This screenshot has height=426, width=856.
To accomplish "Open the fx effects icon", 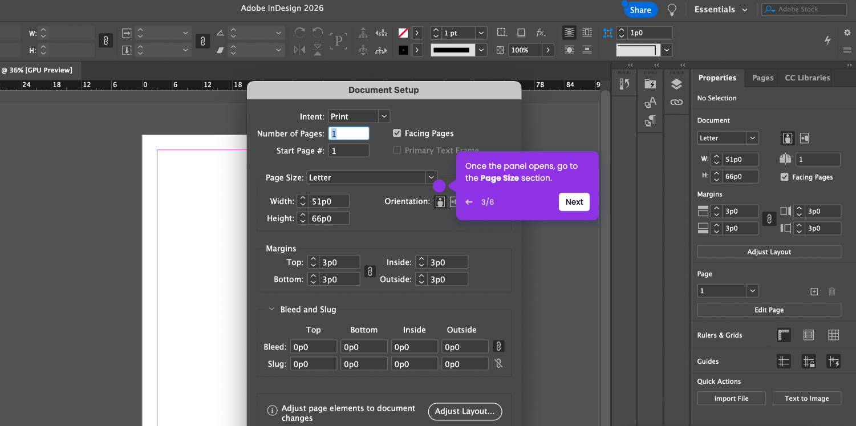I will coord(541,33).
